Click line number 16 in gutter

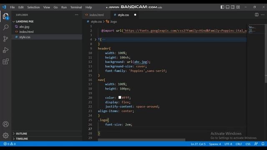(90, 80)
